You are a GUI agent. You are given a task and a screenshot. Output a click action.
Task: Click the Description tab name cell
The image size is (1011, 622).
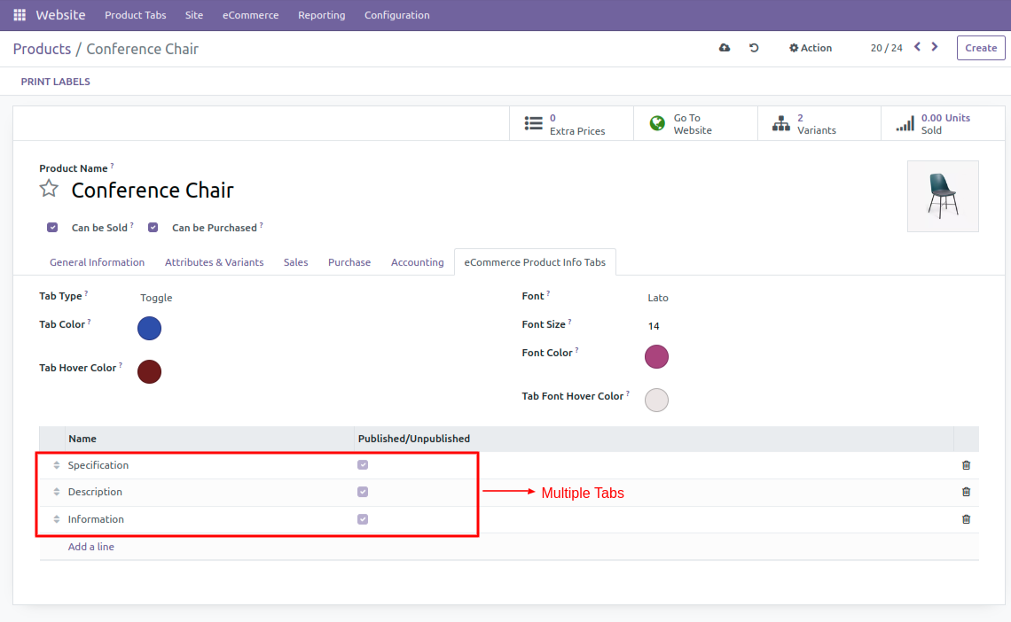pyautogui.click(x=209, y=492)
